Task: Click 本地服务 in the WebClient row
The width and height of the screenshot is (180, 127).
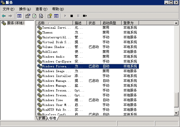Action: [x=130, y=52]
